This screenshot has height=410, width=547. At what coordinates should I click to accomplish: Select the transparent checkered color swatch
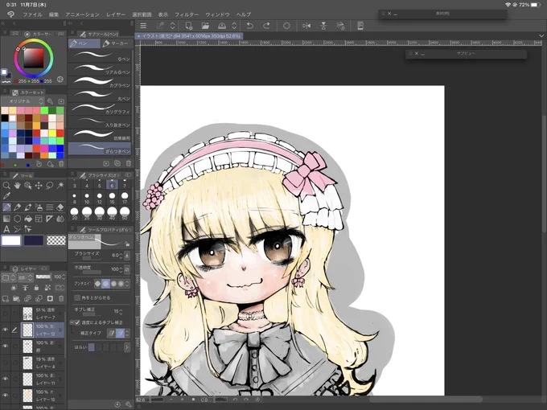(56, 240)
